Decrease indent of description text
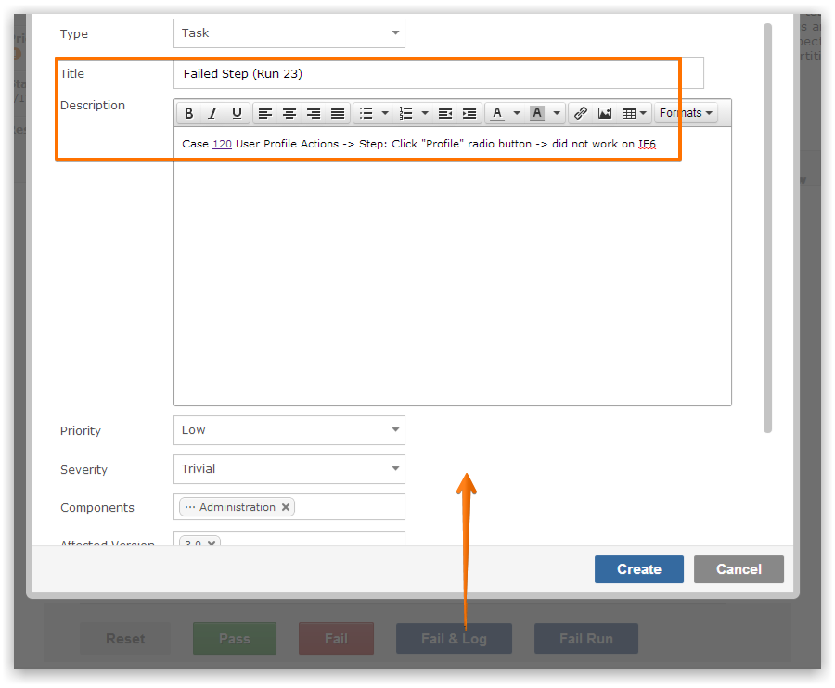Viewport: 835px width, 688px height. tap(445, 113)
